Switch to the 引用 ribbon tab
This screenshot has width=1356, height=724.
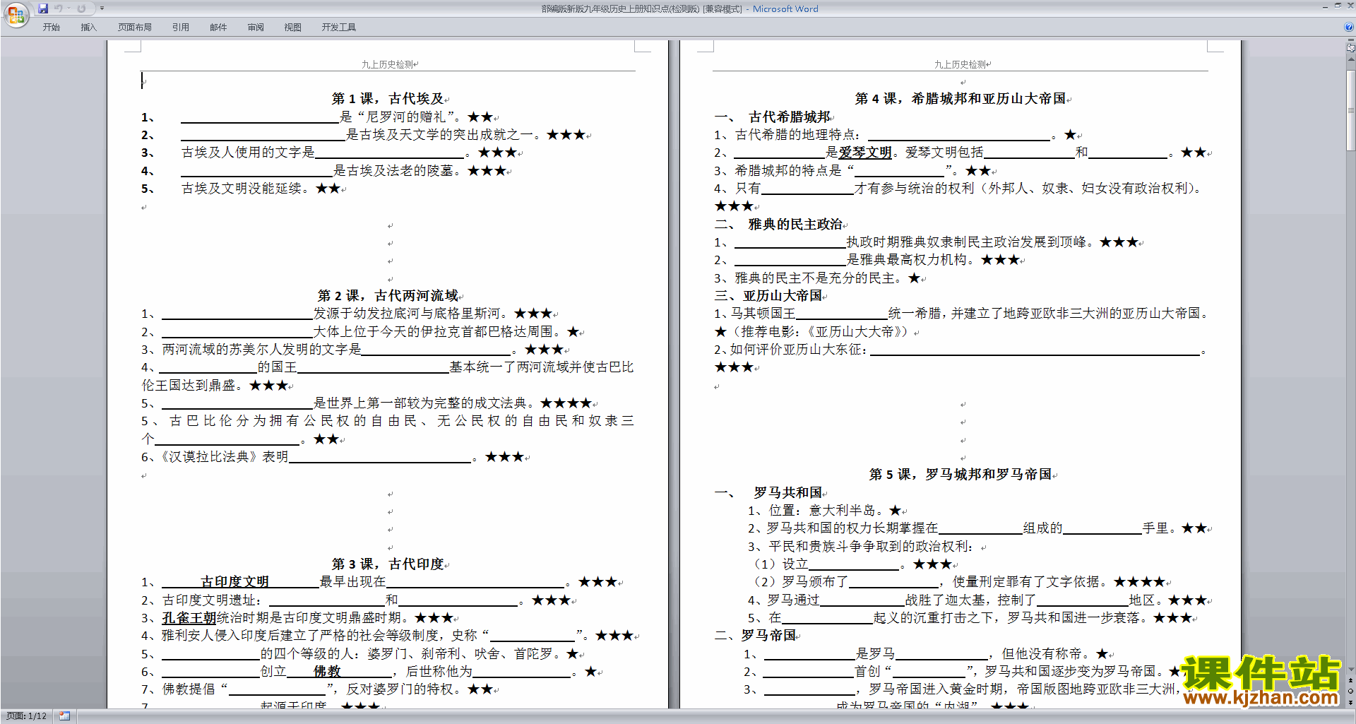181,28
